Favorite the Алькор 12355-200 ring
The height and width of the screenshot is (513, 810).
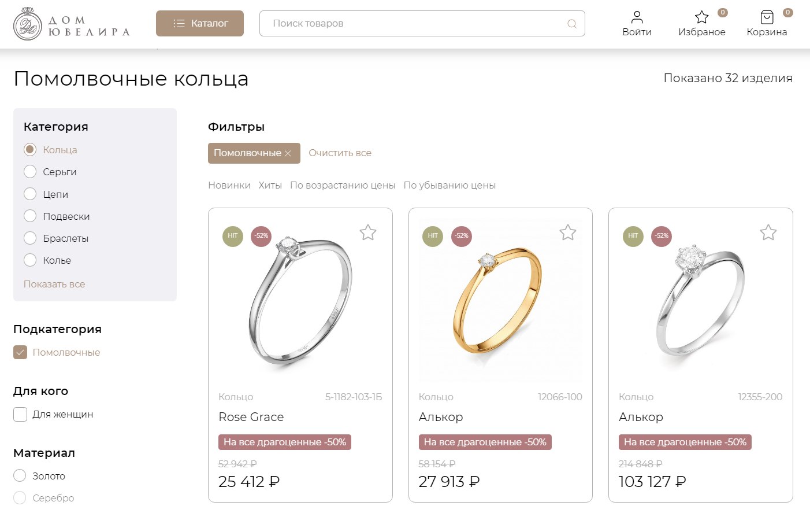pyautogui.click(x=768, y=232)
